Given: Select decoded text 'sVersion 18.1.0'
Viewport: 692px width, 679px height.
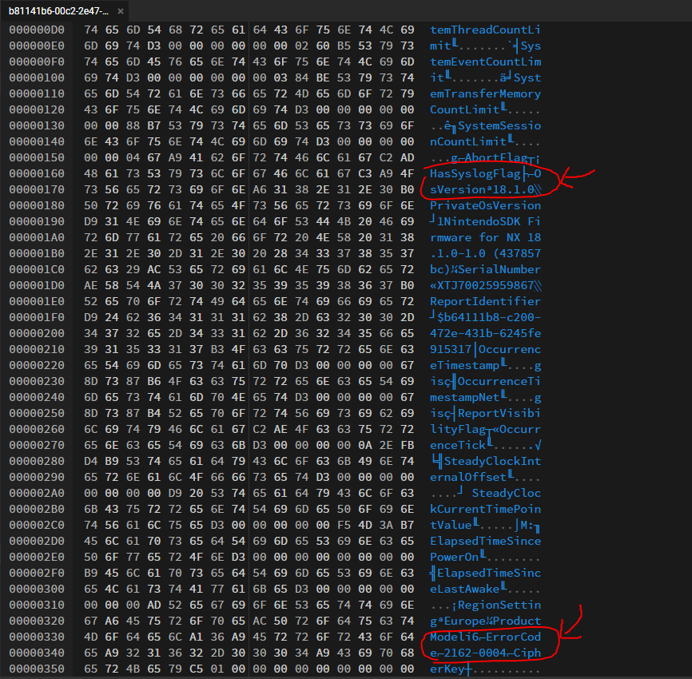Looking at the screenshot, I should point(482,189).
